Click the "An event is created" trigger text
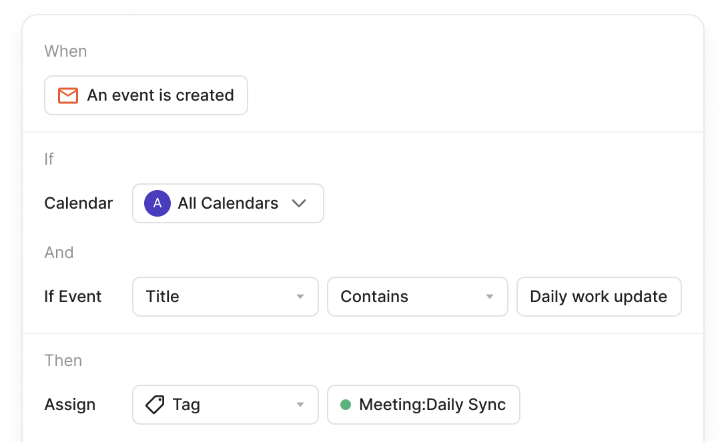This screenshot has width=726, height=442. click(160, 95)
